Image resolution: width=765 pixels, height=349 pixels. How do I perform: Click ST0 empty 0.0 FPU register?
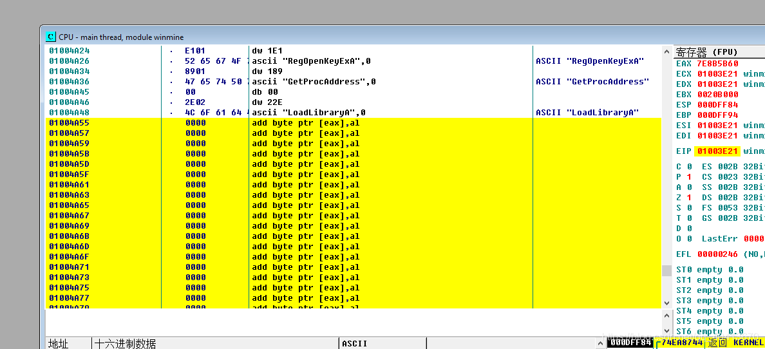pyautogui.click(x=710, y=269)
